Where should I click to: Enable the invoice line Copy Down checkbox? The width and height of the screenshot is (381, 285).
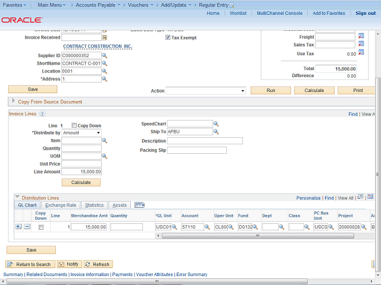click(74, 125)
